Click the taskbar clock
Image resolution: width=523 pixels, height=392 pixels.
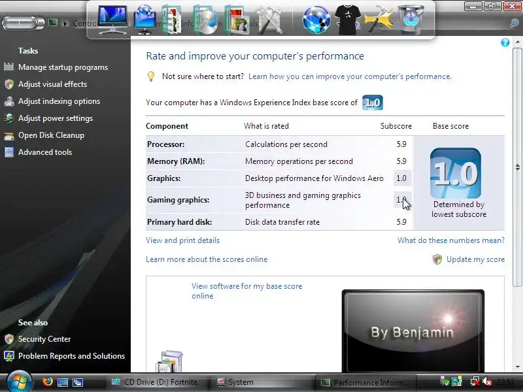point(505,382)
